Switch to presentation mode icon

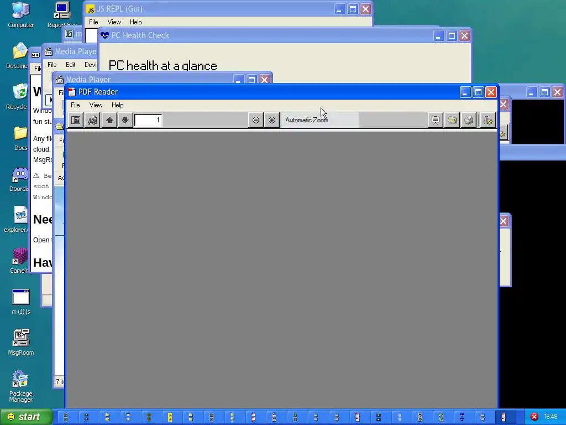[436, 120]
